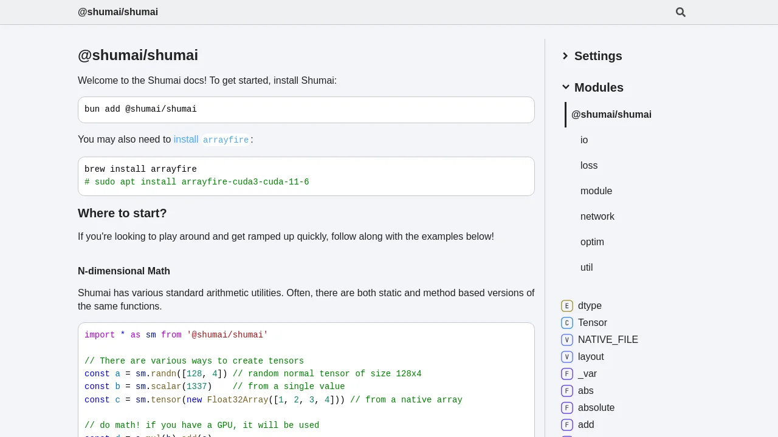
Task: Click the variable icon beside NATIVE_FILE
Action: point(567,340)
